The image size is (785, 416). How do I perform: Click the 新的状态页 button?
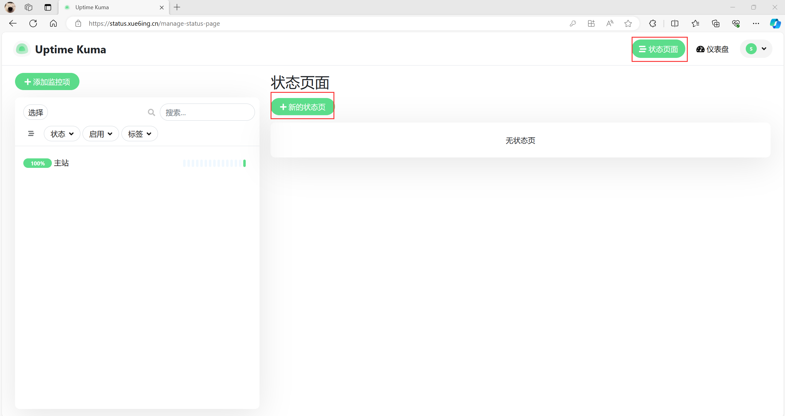[x=303, y=107]
